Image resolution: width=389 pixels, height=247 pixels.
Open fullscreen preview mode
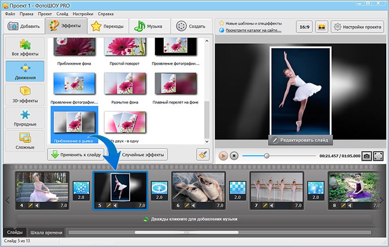(378, 155)
